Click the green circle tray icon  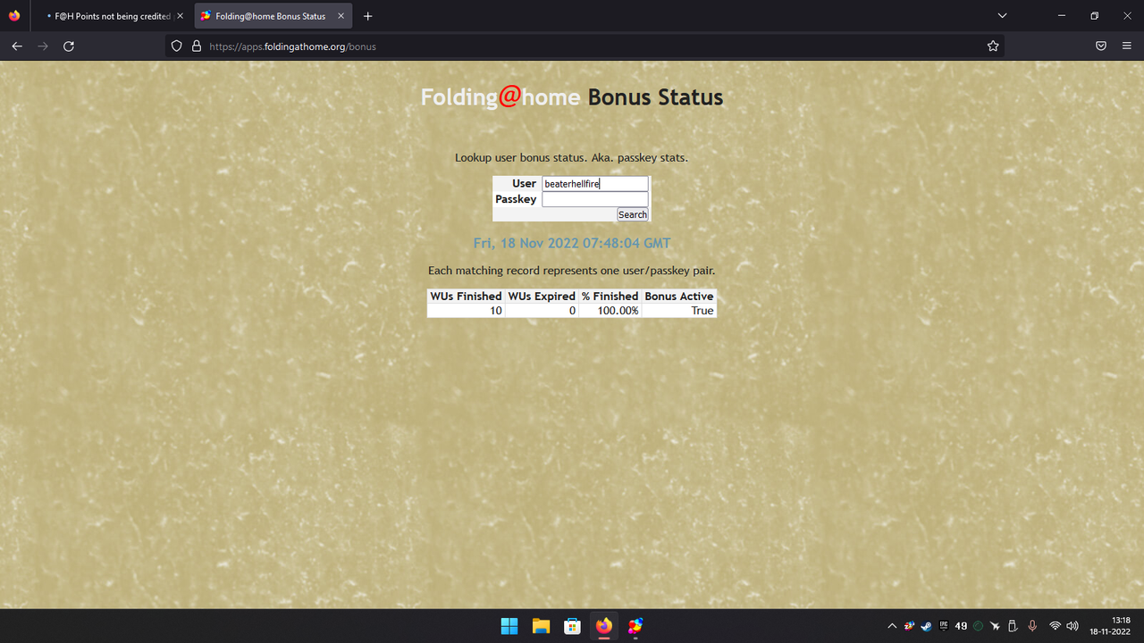(x=978, y=626)
